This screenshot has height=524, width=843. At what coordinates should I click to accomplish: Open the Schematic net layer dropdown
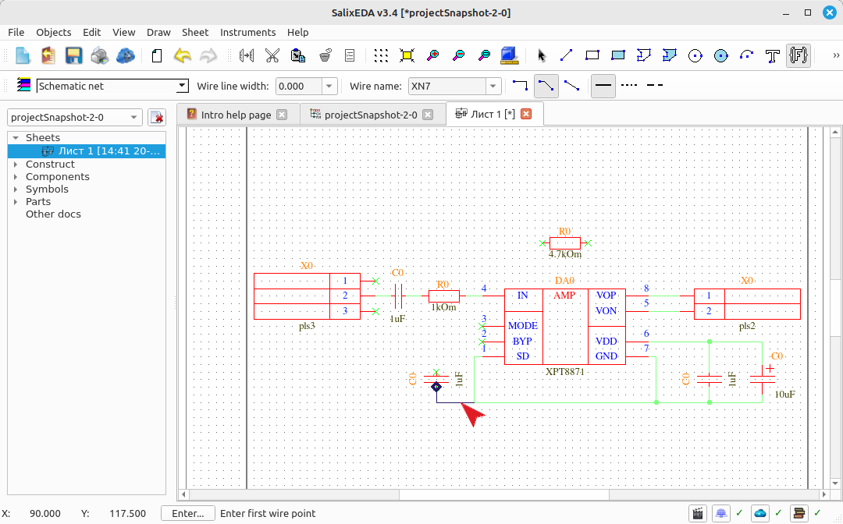(x=182, y=86)
